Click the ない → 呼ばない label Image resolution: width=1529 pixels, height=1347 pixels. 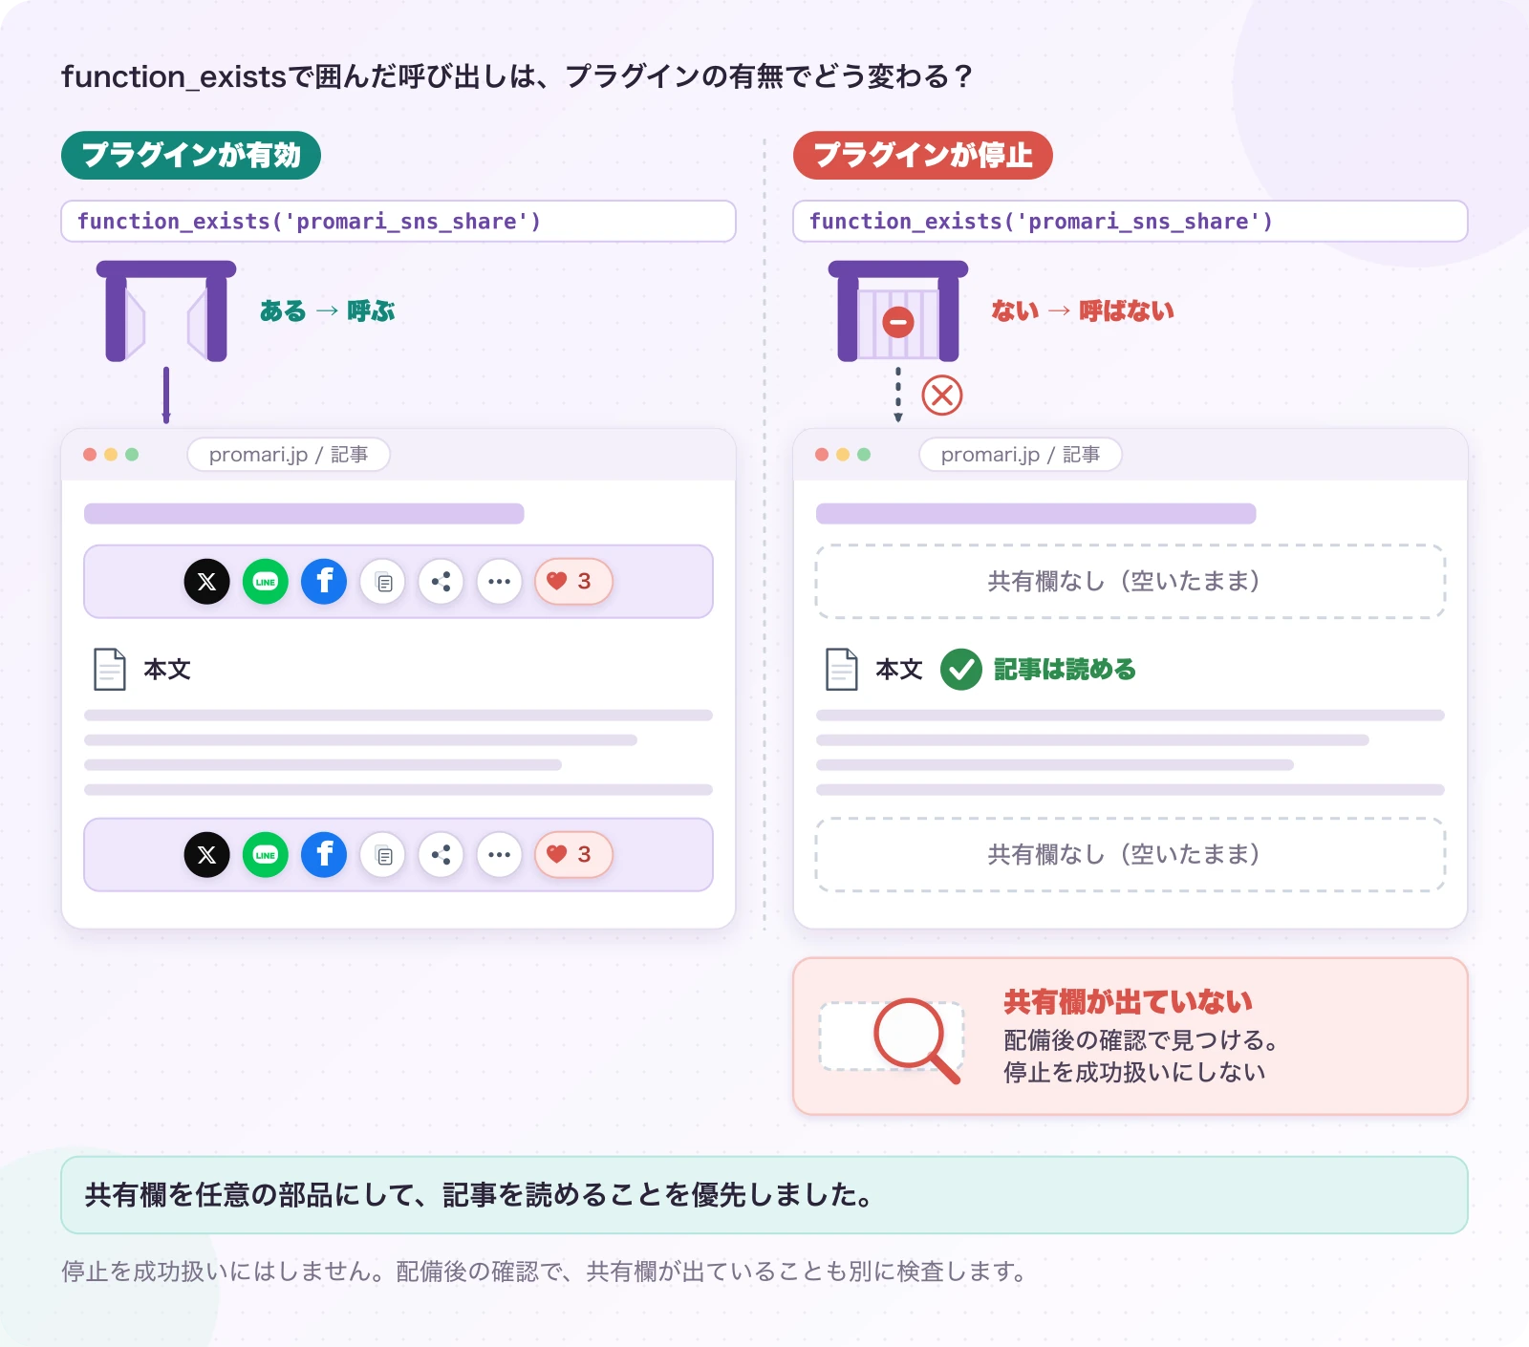pos(1083,310)
